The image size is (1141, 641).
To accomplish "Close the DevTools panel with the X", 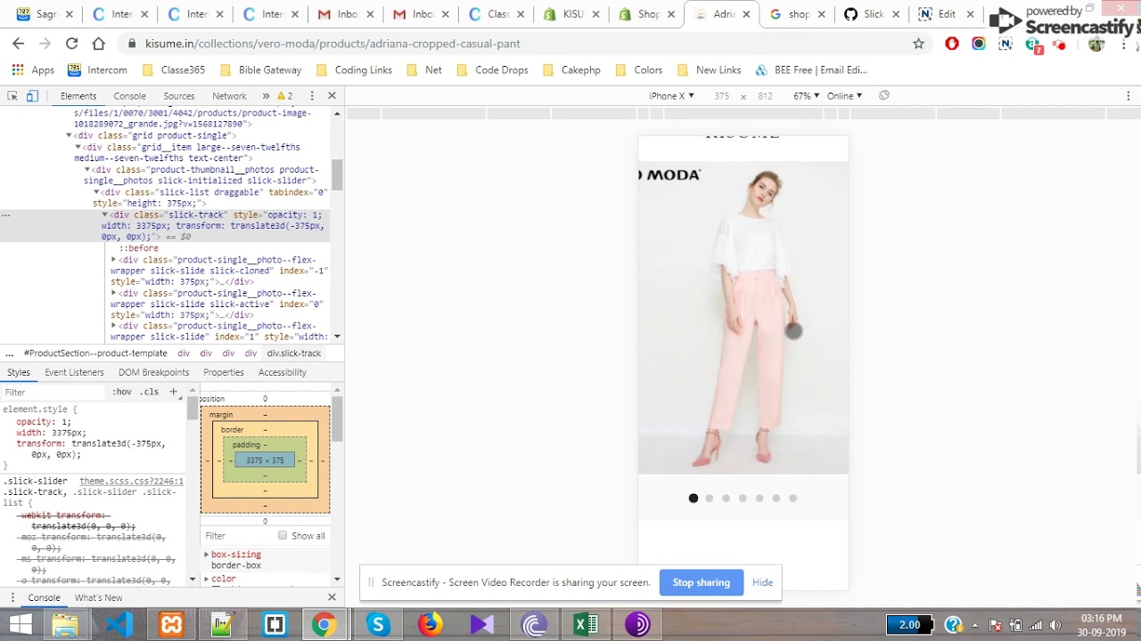I will pyautogui.click(x=332, y=95).
